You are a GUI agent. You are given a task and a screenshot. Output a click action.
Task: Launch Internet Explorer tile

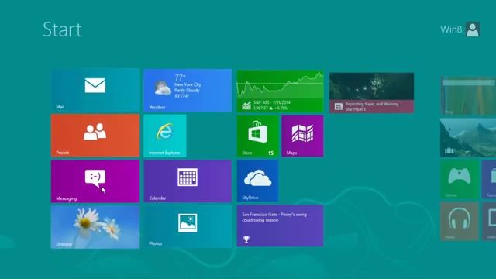tap(165, 136)
